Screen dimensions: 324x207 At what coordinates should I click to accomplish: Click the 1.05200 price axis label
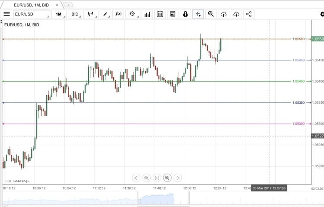318,166
